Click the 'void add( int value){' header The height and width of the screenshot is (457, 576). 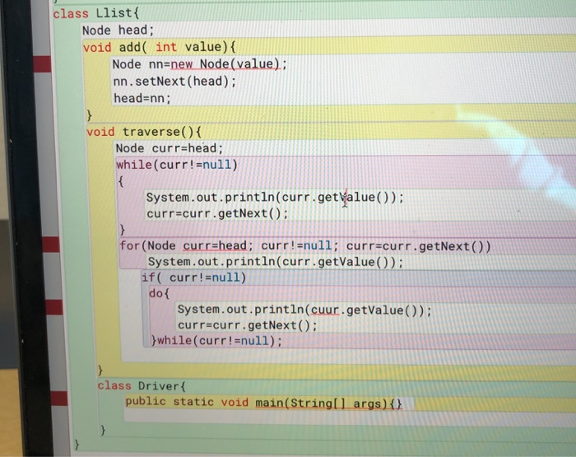coord(159,48)
